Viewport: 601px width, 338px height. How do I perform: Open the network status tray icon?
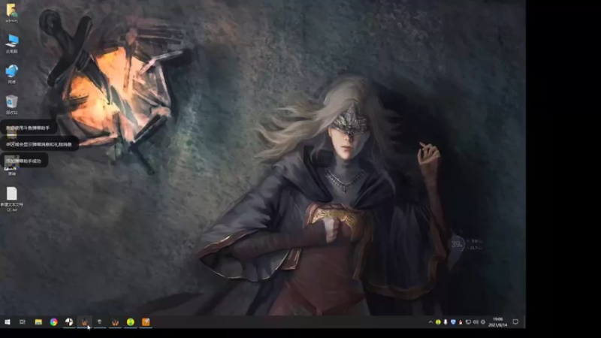pyautogui.click(x=468, y=322)
